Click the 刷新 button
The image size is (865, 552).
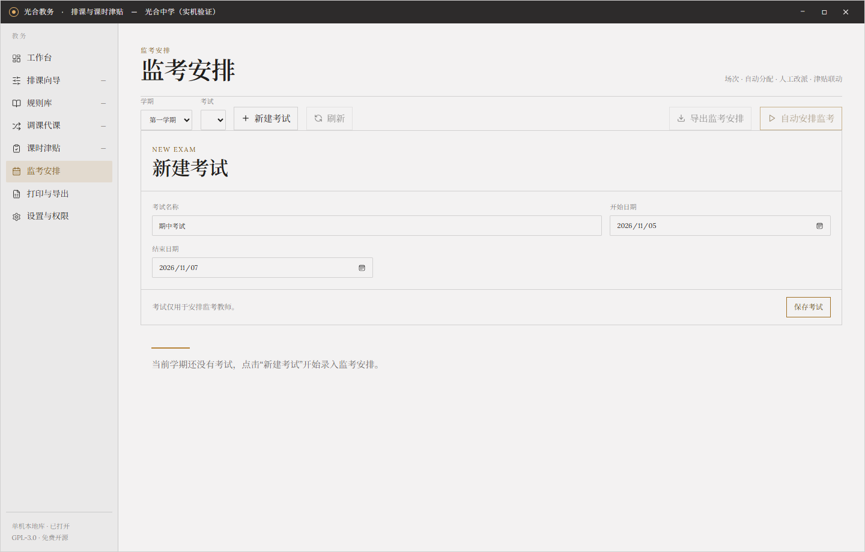click(329, 118)
